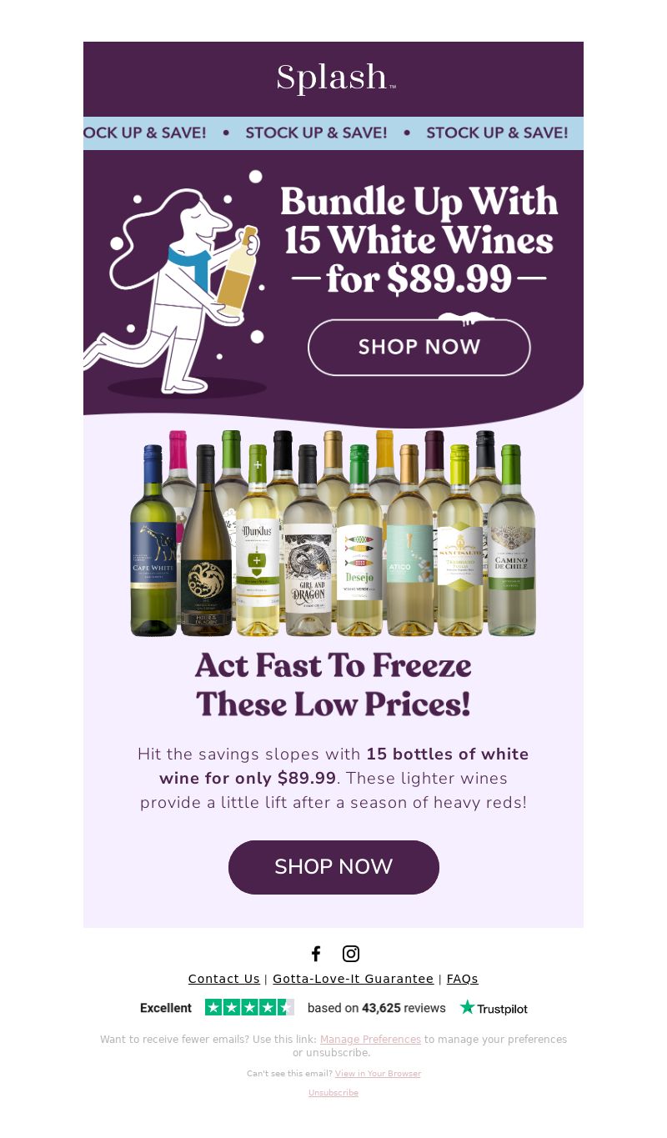Screen dimensions: 667x1138
Task: Click the STOCK UP & SAVE banner
Action: coord(333,133)
